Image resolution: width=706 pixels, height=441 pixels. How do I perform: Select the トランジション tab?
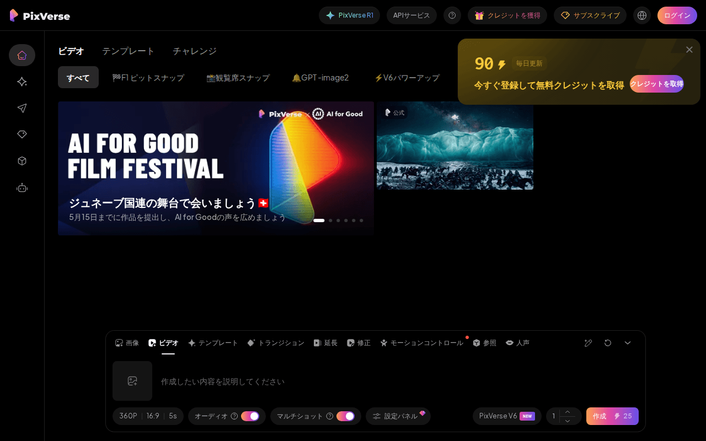[276, 343]
